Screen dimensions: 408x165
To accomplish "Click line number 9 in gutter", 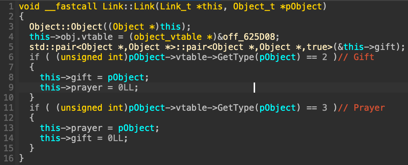I will [11, 87].
